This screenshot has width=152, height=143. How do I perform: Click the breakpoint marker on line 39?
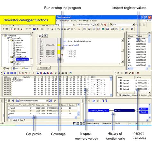(62, 55)
